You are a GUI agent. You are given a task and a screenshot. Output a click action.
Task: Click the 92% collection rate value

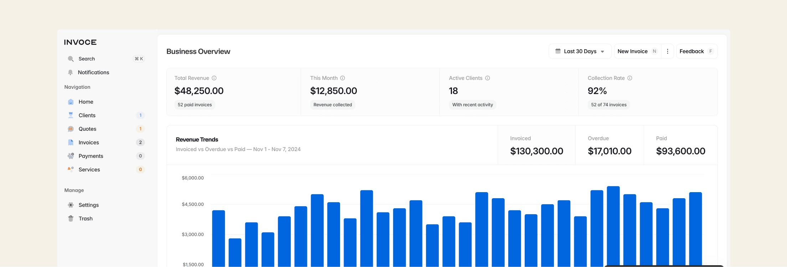click(x=597, y=91)
